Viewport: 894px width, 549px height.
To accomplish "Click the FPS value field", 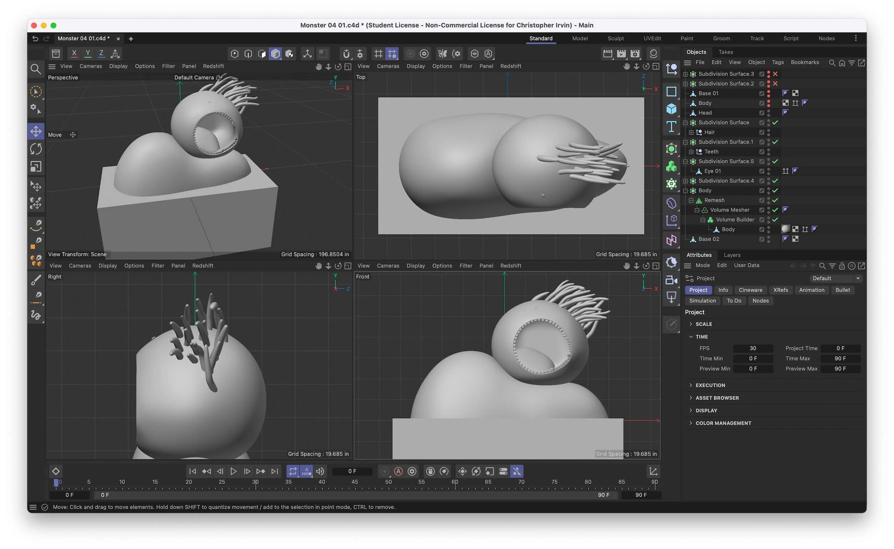I will [752, 348].
